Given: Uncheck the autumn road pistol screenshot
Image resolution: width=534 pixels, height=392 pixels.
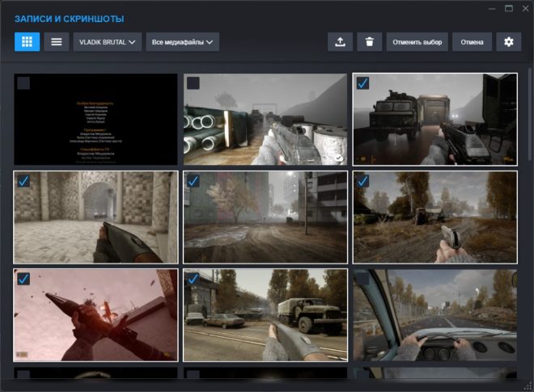Looking at the screenshot, I should tap(362, 181).
